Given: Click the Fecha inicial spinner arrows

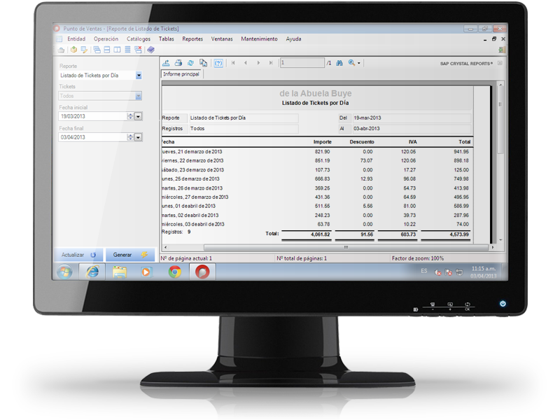Looking at the screenshot, I should point(130,117).
